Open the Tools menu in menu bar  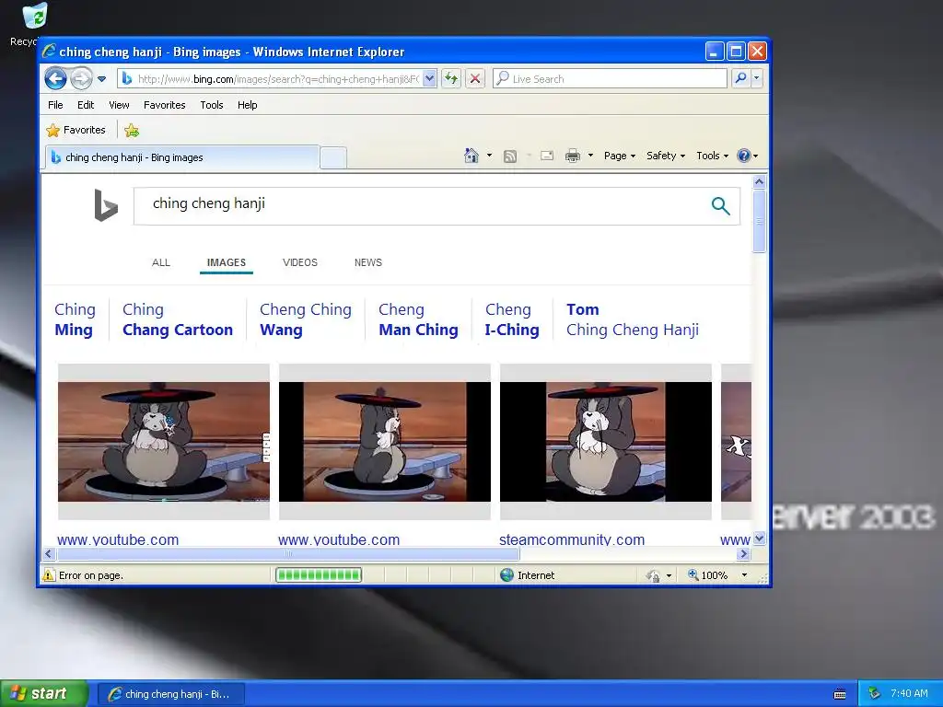coord(212,105)
